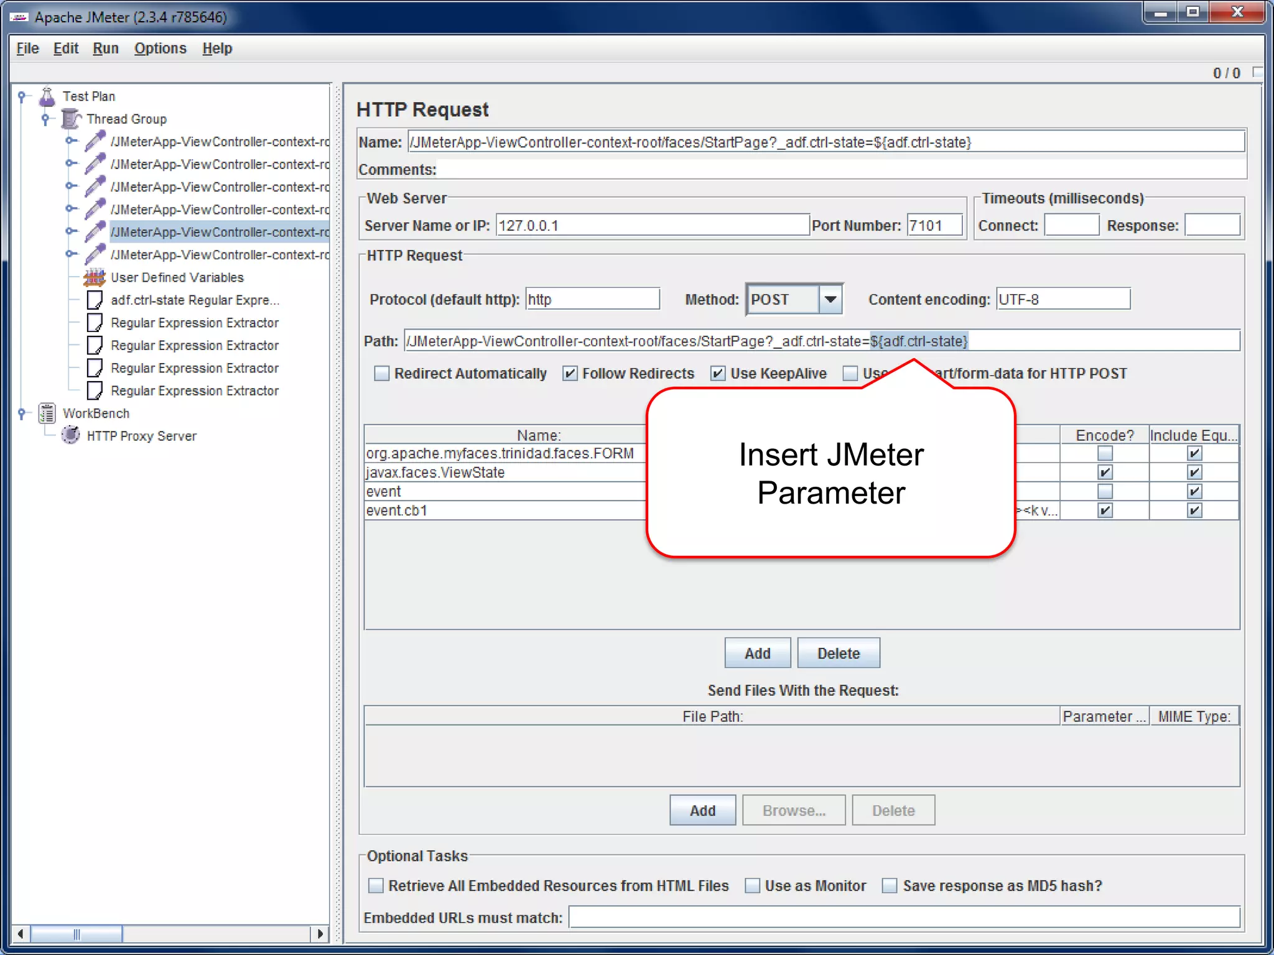Image resolution: width=1274 pixels, height=955 pixels.
Task: Toggle Use multipart/form-data for HTTP POST checkbox
Action: point(850,373)
